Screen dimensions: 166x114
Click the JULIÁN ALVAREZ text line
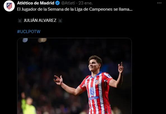pos(40,20)
